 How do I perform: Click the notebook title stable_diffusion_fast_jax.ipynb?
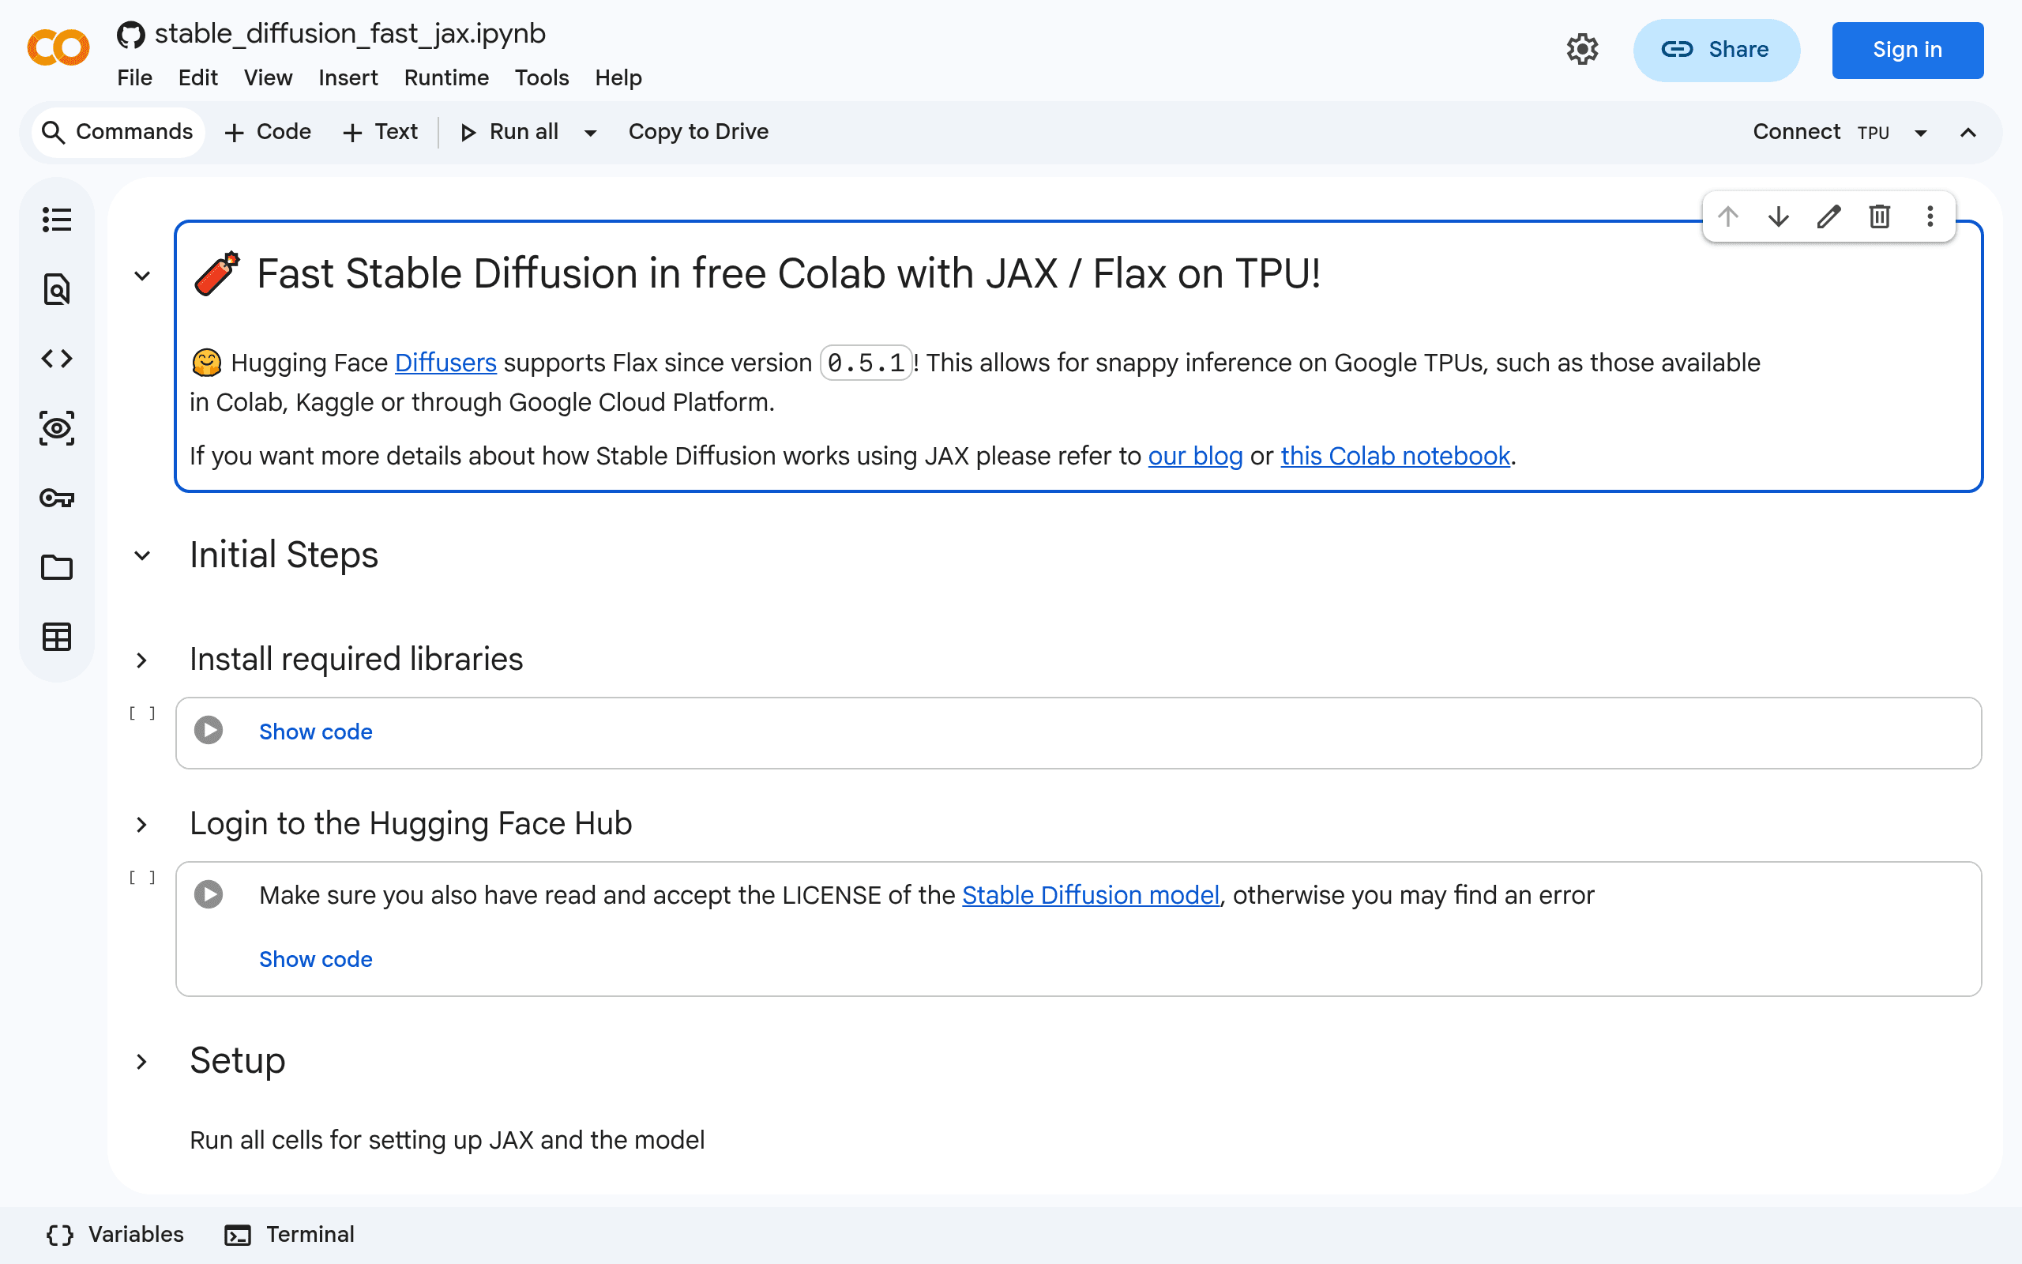pyautogui.click(x=350, y=34)
